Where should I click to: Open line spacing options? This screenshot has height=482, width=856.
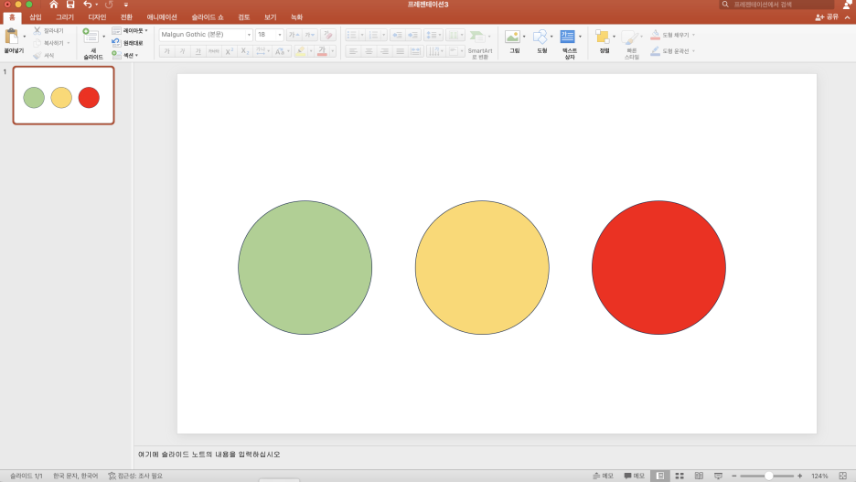(433, 35)
